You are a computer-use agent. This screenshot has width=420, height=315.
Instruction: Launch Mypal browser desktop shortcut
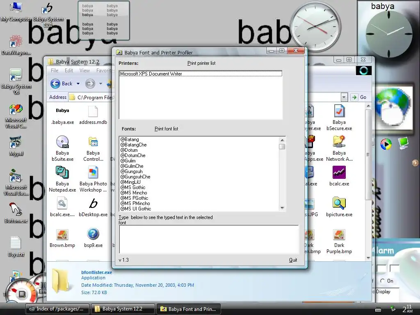pyautogui.click(x=16, y=146)
